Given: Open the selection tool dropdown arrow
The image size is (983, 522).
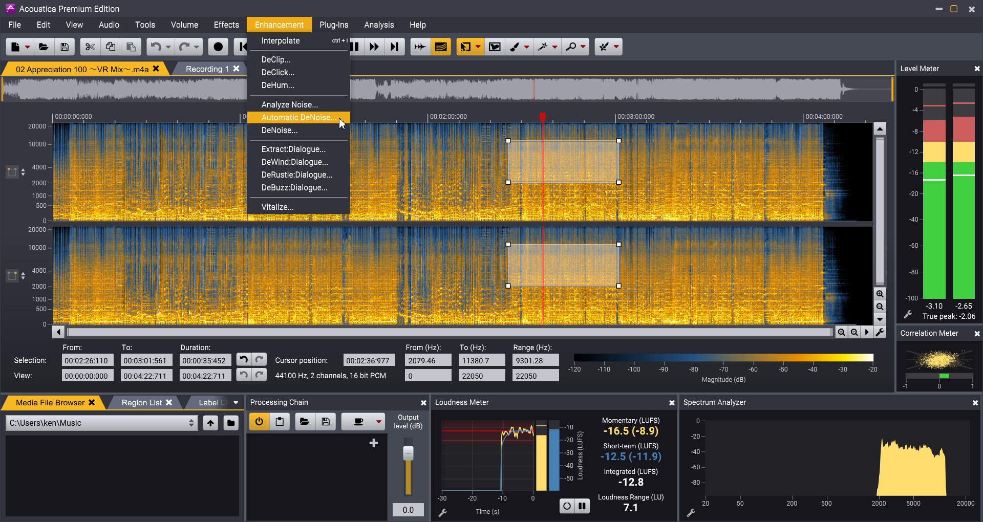Looking at the screenshot, I should (x=478, y=47).
